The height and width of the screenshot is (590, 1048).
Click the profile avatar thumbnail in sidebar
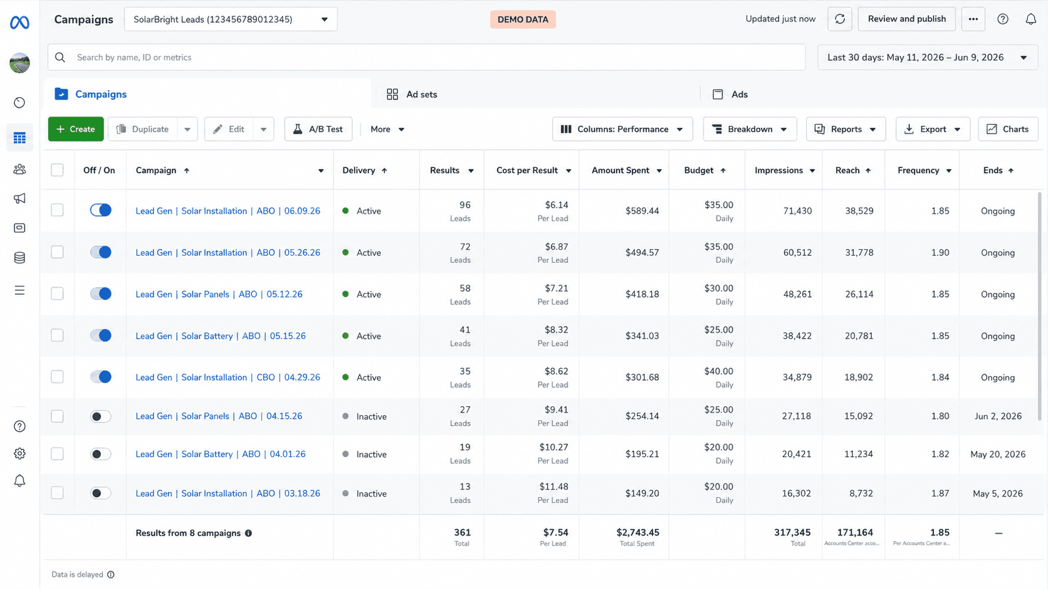click(19, 63)
